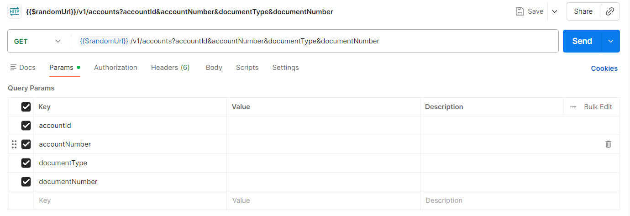Switch to the Body tab
Viewport: 630px width, 216px height.
[x=214, y=68]
